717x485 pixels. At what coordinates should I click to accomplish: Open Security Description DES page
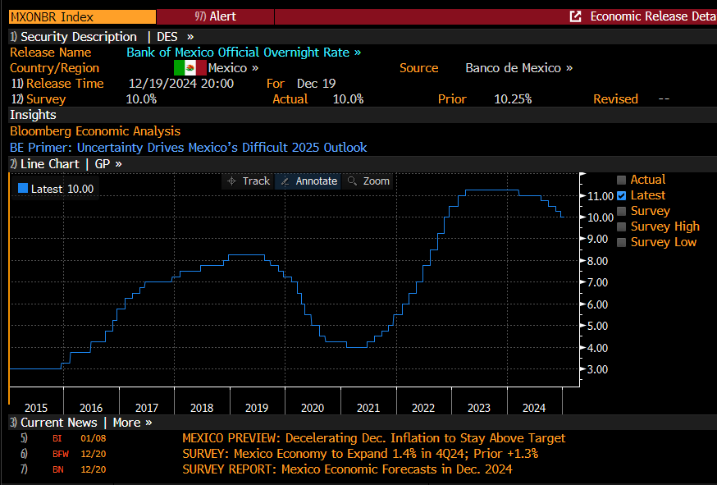(x=102, y=37)
